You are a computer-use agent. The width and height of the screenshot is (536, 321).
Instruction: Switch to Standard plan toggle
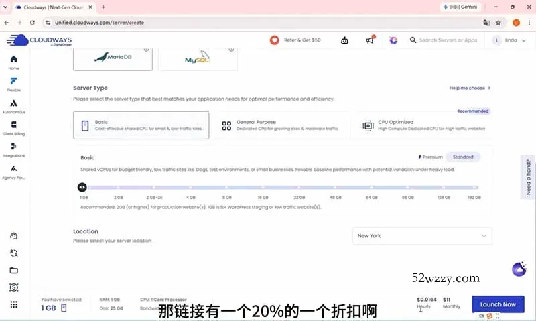(x=463, y=157)
